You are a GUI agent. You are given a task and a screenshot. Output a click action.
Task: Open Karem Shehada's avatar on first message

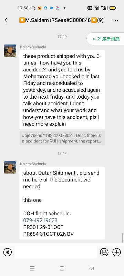pos(10,51)
